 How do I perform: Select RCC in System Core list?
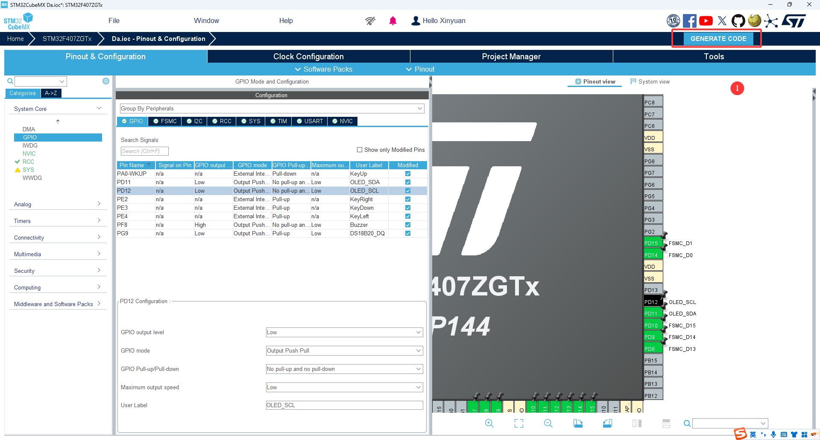point(28,162)
